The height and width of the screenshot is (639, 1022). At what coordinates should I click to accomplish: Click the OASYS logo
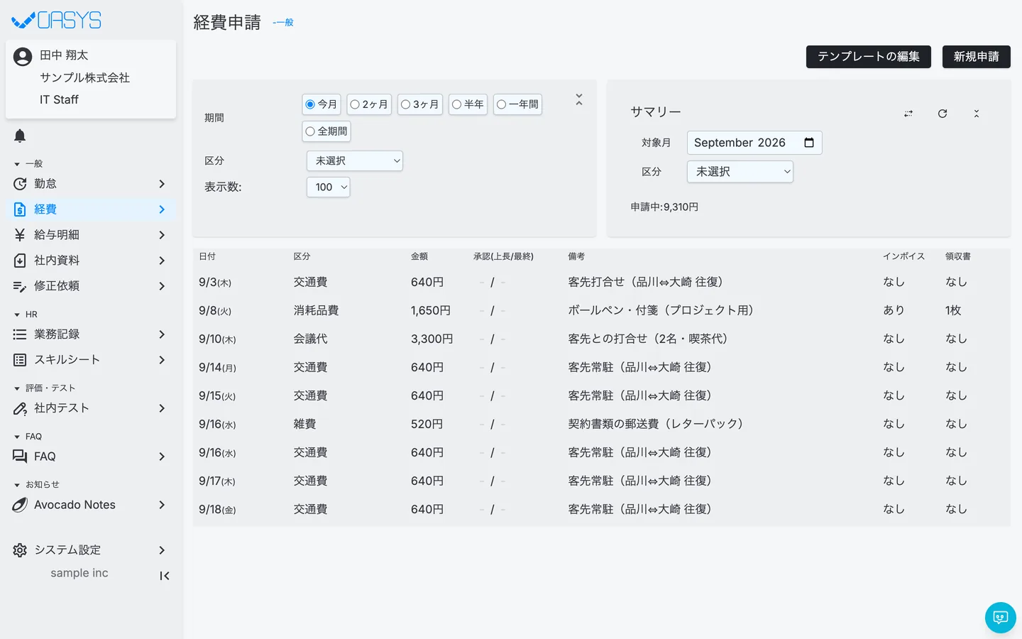tap(57, 21)
